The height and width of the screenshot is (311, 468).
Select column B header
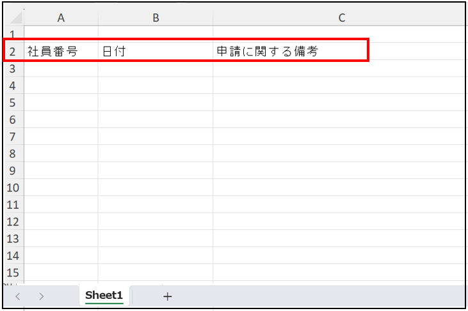pos(156,18)
